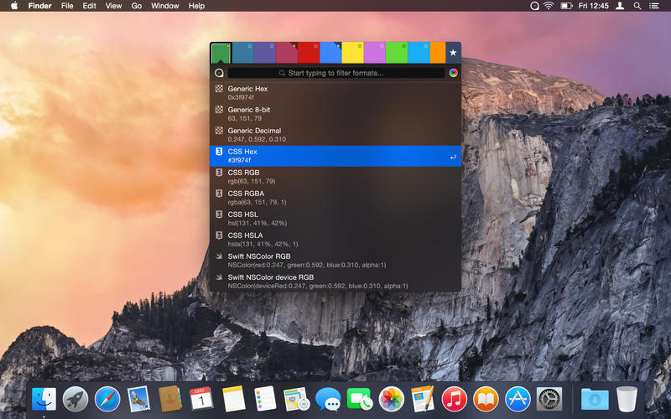Toggle favorite star on the yellow swatch
Screen dimensions: 671x419
pyautogui.click(x=359, y=45)
